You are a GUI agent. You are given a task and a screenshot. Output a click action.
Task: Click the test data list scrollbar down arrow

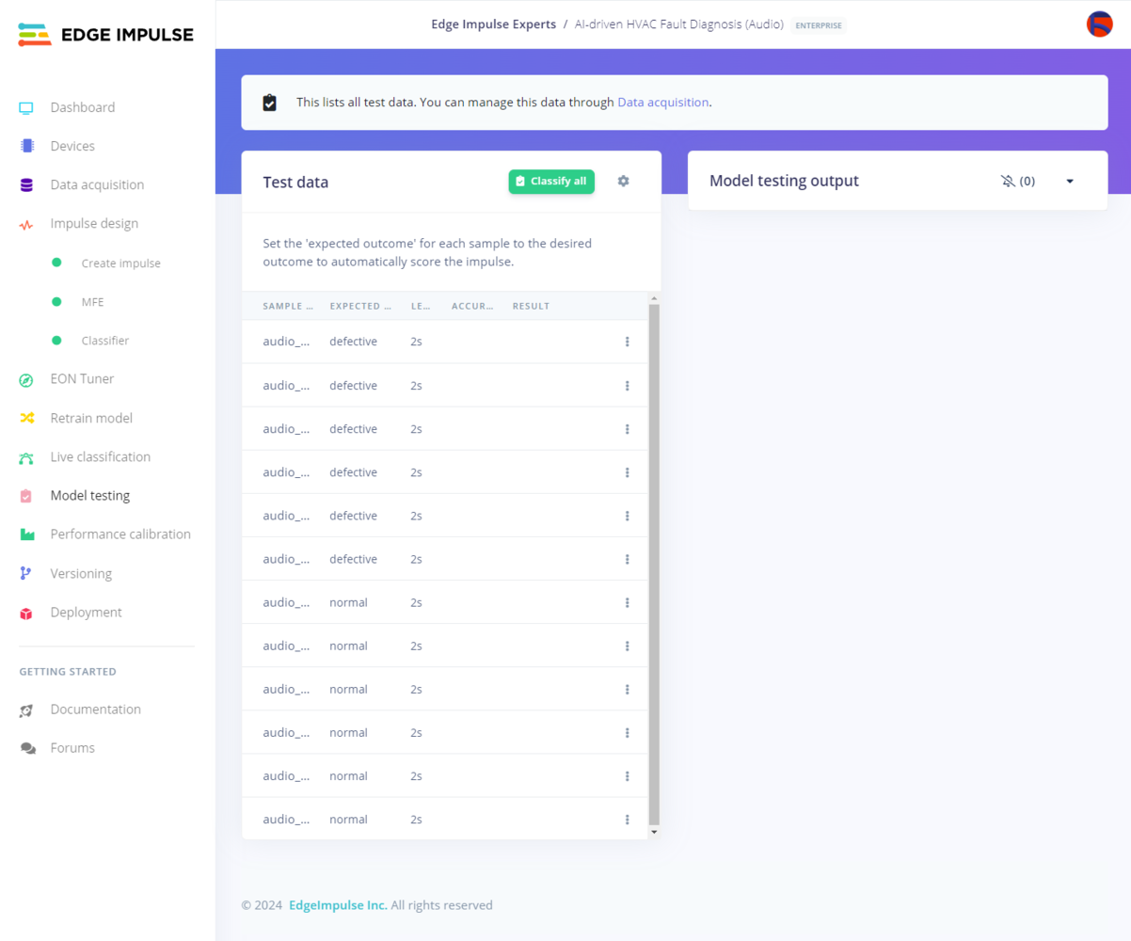[655, 833]
